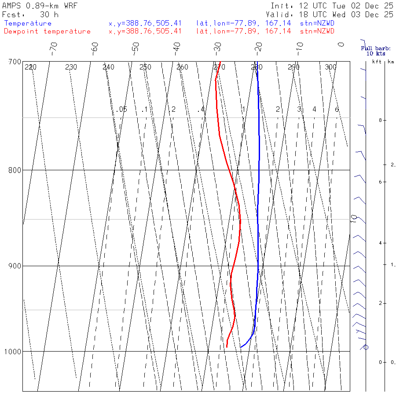This screenshot has height=396, width=396.
Task: Click the "-20" temperature axis label
Action: (x=259, y=49)
